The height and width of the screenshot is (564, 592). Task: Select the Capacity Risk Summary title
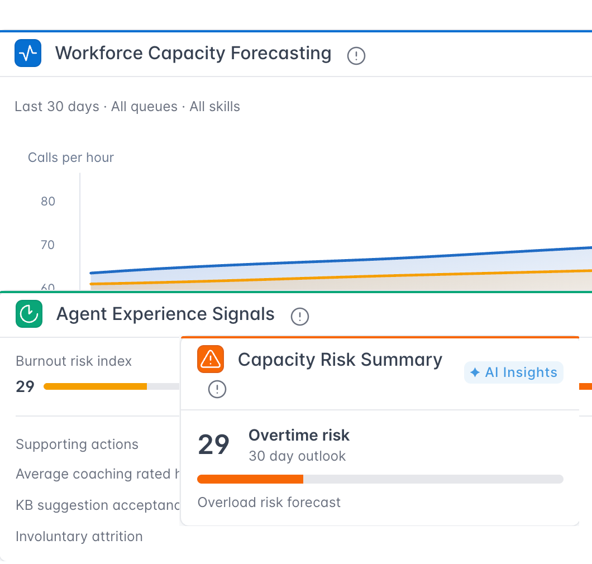(x=340, y=360)
